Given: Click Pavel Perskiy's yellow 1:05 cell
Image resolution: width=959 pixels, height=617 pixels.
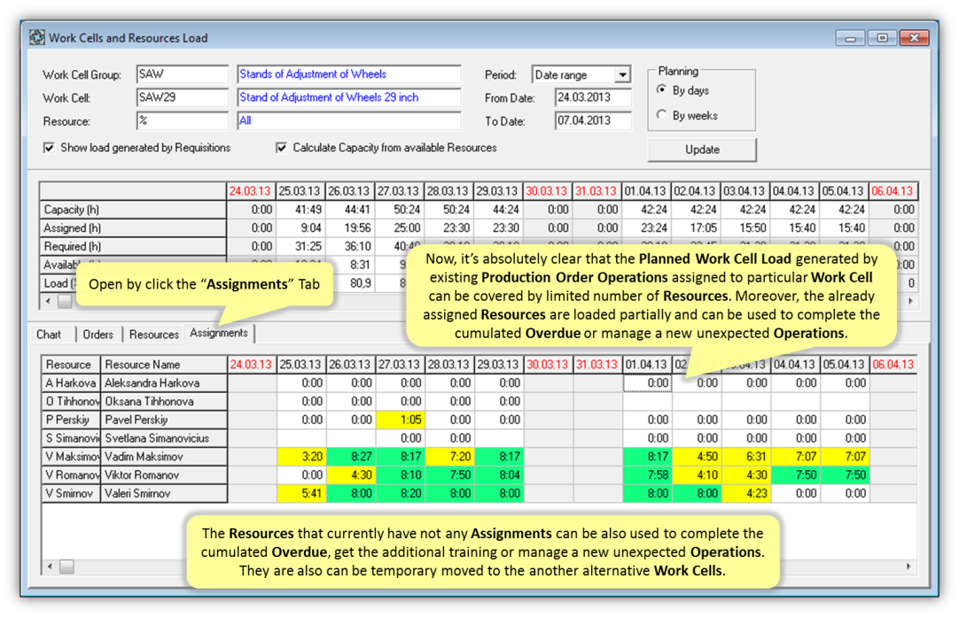Looking at the screenshot, I should [x=400, y=420].
